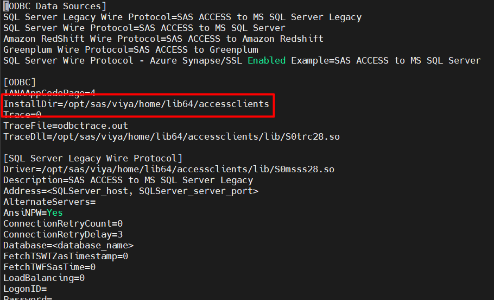The width and height of the screenshot is (494, 300).
Task: Select the ConnectionRetryDelay=3 line
Action: click(x=63, y=234)
